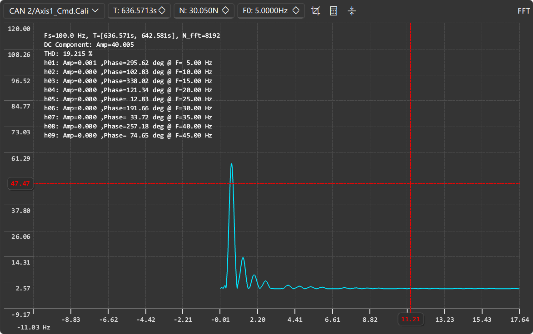Click the DC Component: Amp=40.005 line
533x334 pixels.
click(89, 45)
